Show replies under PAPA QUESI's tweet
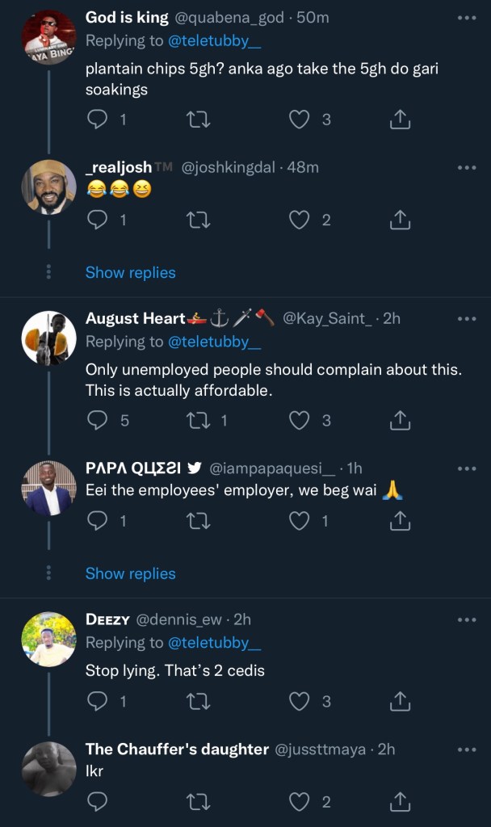This screenshot has width=491, height=827. tap(130, 573)
